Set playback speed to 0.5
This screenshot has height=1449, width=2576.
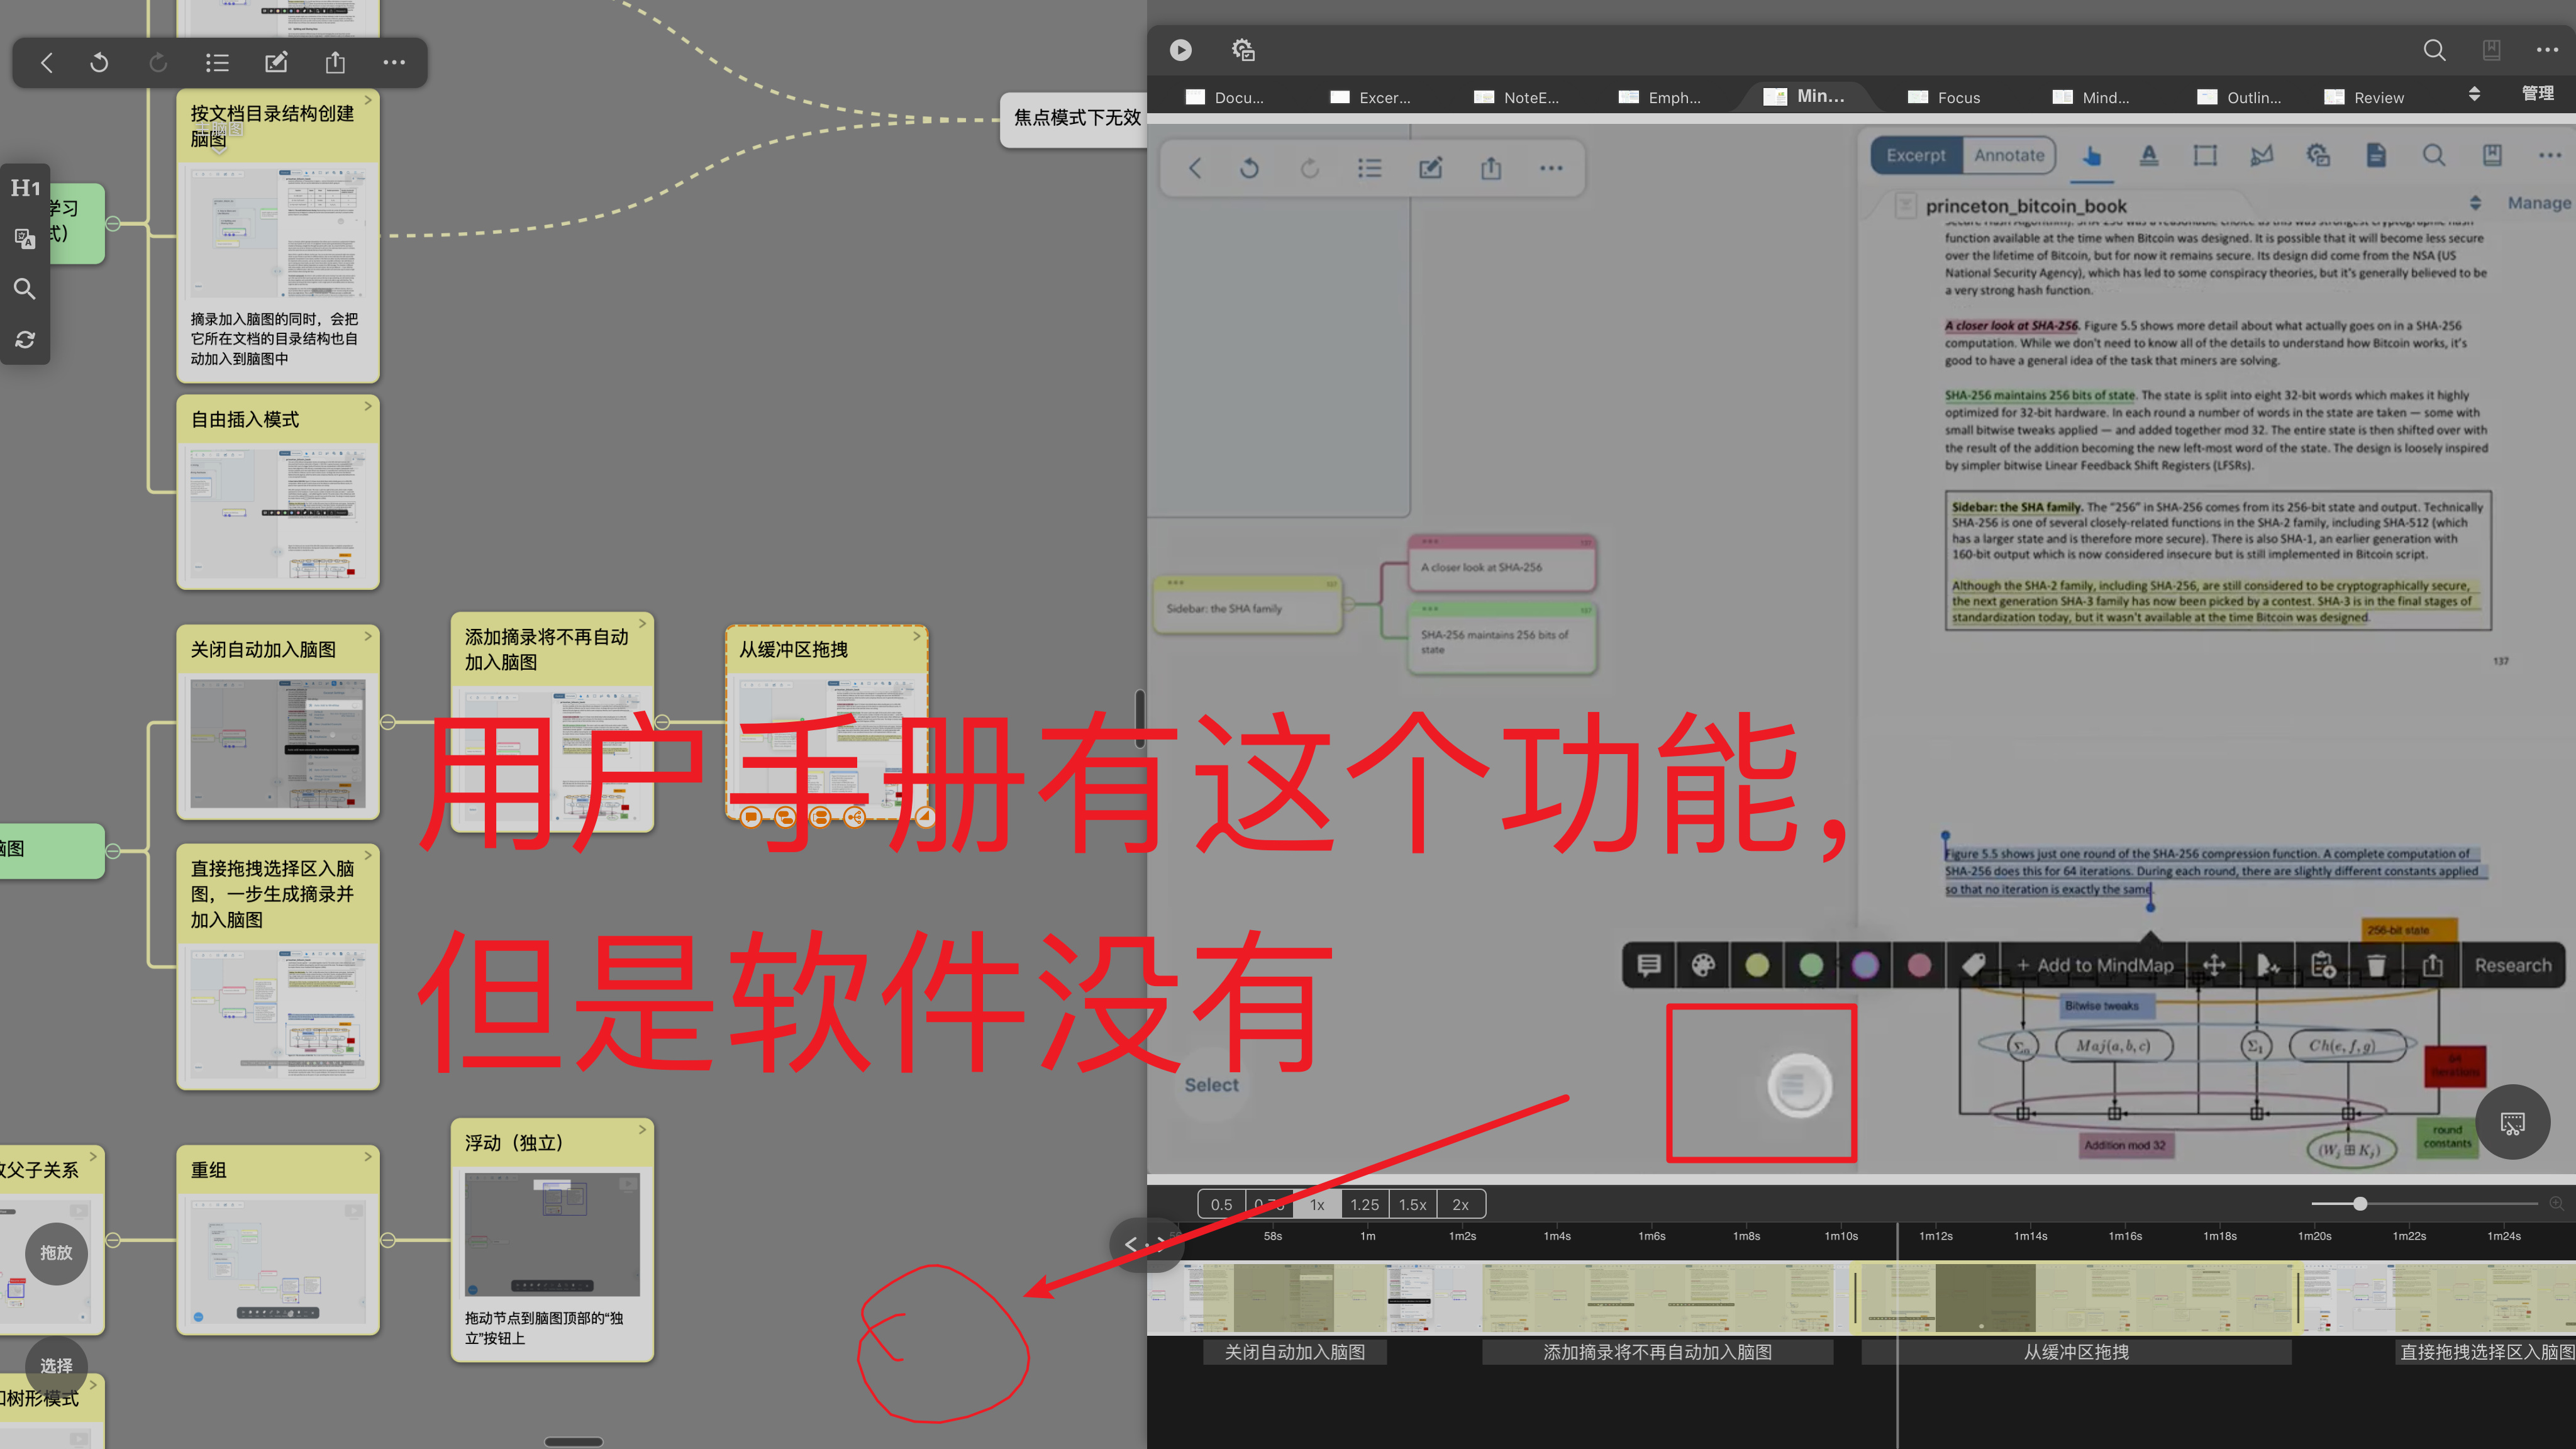tap(1221, 1205)
